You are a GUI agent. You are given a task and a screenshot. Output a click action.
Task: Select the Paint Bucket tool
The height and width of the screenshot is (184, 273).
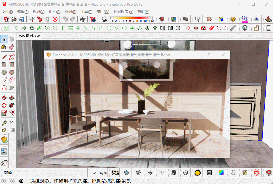tap(4, 47)
